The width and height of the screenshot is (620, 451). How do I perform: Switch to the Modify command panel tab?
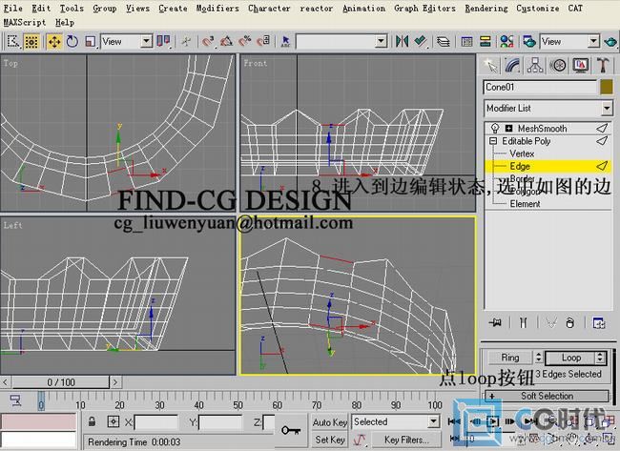click(x=512, y=65)
